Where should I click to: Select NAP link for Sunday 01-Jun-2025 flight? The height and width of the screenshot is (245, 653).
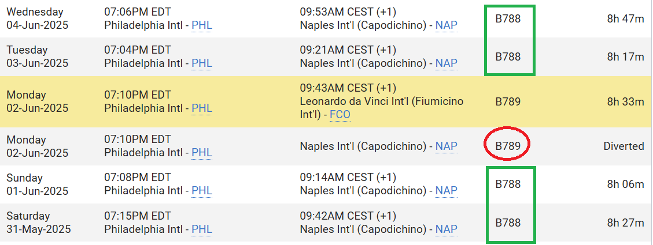pyautogui.click(x=447, y=191)
